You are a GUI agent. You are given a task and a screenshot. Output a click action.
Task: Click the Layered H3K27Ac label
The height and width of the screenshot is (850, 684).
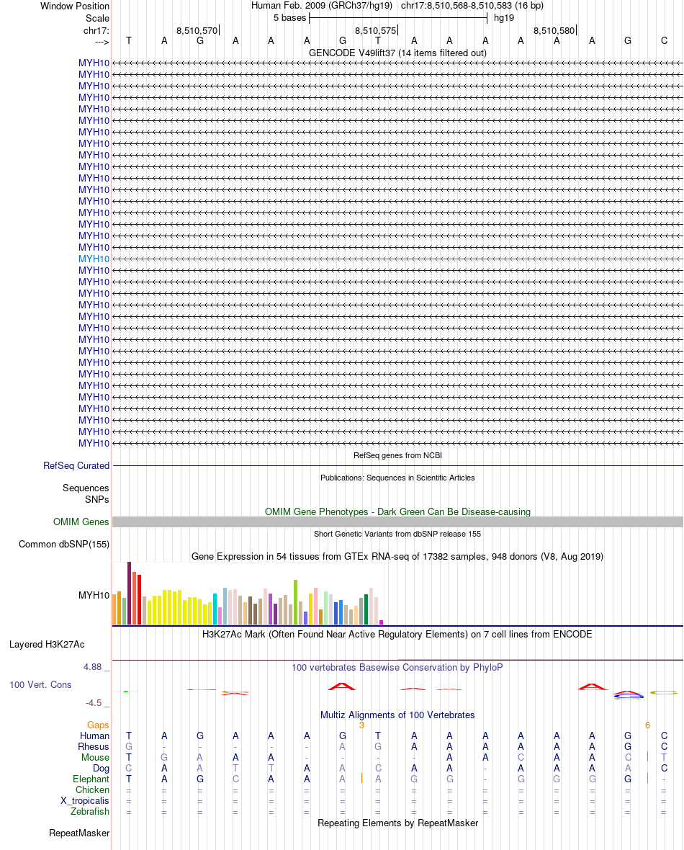[x=47, y=645]
